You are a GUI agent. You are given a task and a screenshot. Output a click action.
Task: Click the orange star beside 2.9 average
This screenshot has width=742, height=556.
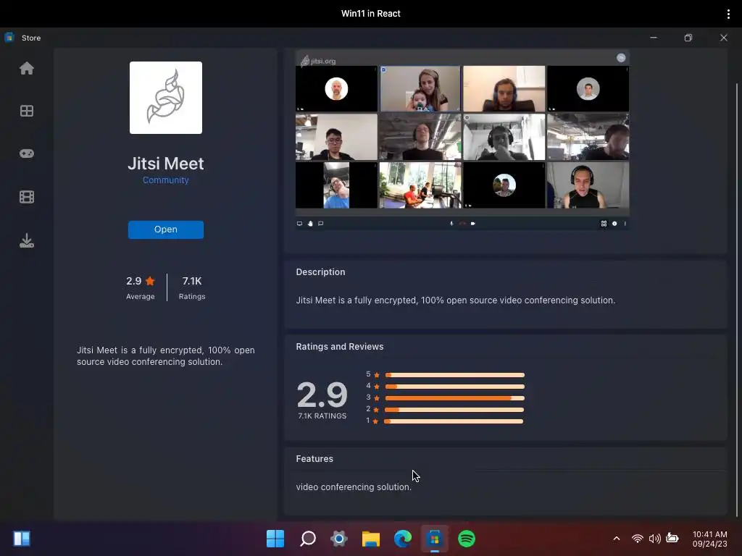click(x=150, y=281)
